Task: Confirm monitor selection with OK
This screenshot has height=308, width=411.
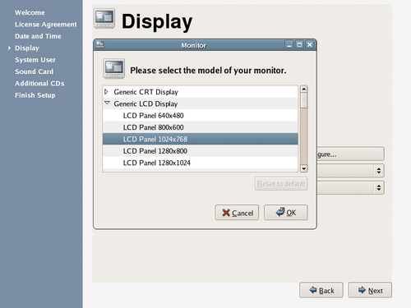Action: (x=286, y=213)
